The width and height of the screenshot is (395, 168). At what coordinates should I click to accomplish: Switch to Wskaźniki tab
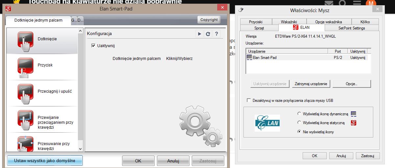coord(289,22)
